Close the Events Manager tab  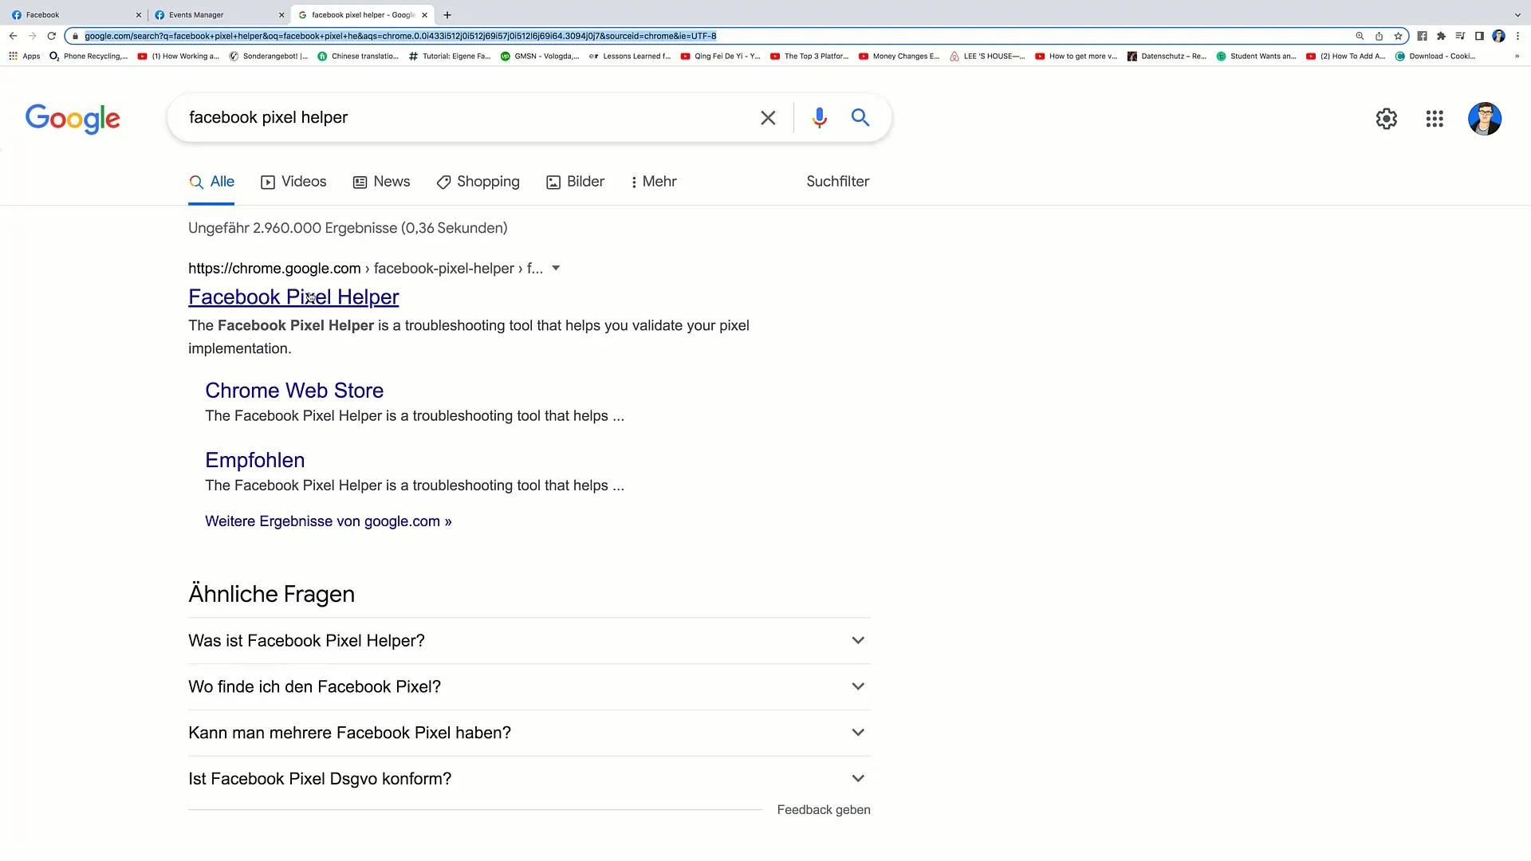[x=281, y=15]
